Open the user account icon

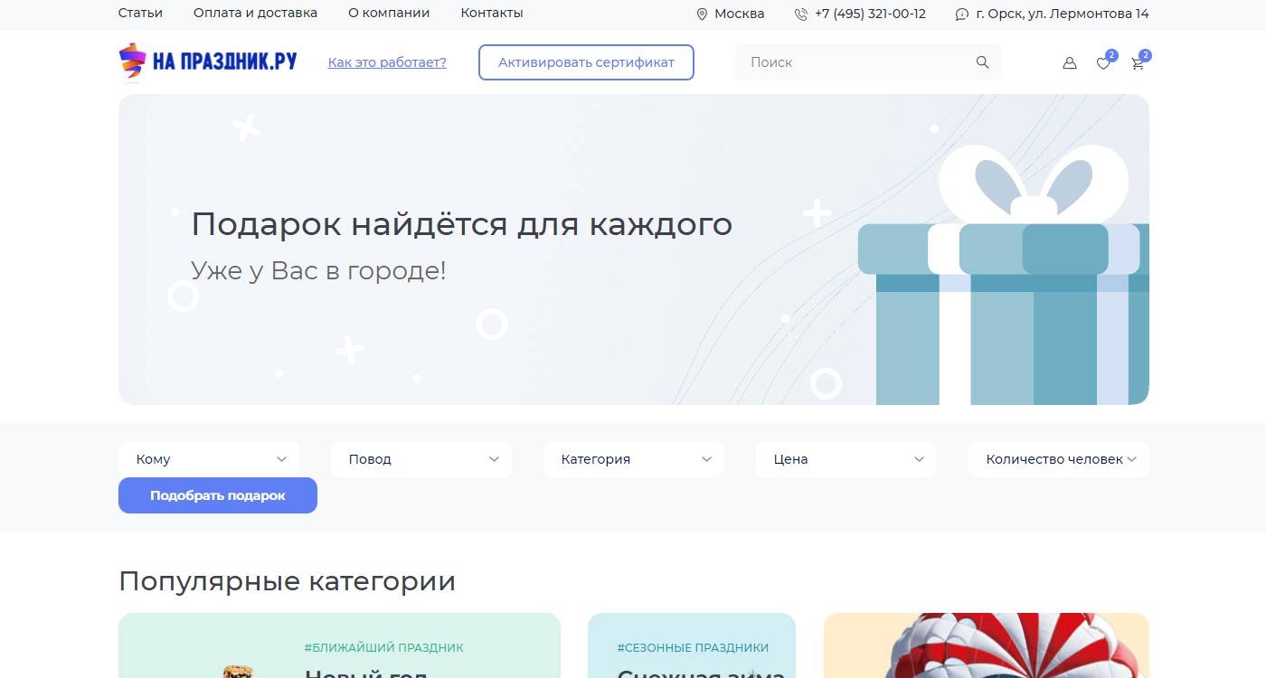point(1070,63)
